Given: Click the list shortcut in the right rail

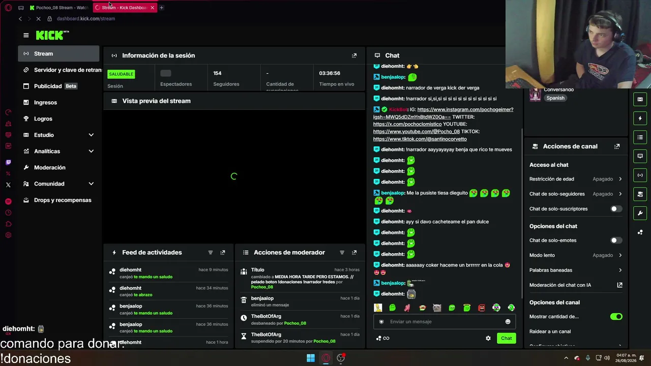Looking at the screenshot, I should tap(640, 137).
